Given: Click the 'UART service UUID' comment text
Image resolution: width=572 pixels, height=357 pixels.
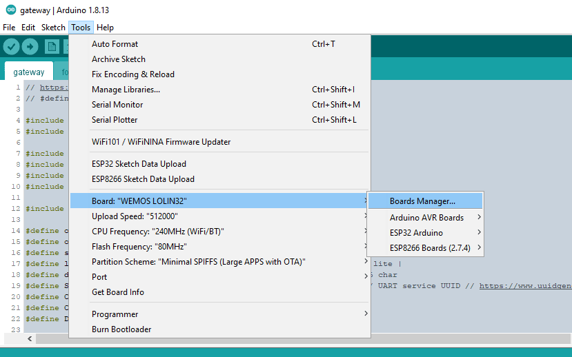Looking at the screenshot, I should (419, 286).
